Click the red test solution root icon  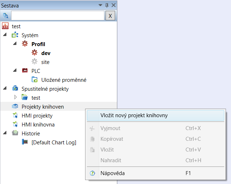5,26
